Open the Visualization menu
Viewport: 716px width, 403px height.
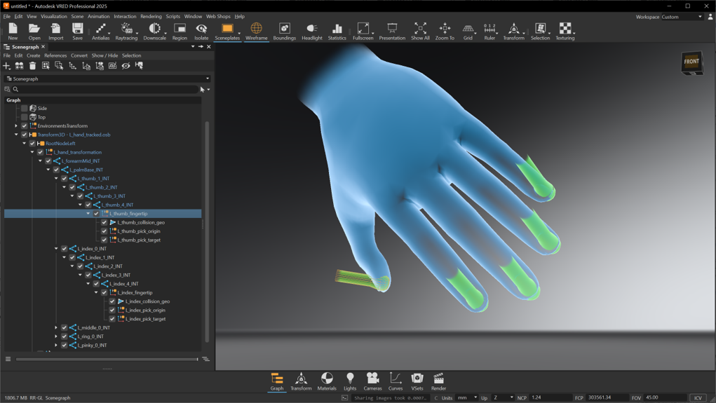54,16
